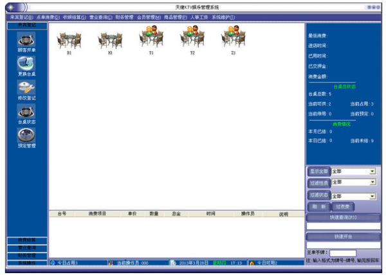The image size is (386, 275).
Task: Expand the 消费结算 sidebar section
Action: [27, 240]
